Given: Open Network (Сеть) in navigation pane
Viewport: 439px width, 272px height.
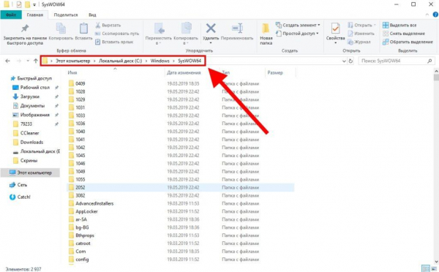Looking at the screenshot, I should [18, 185].
